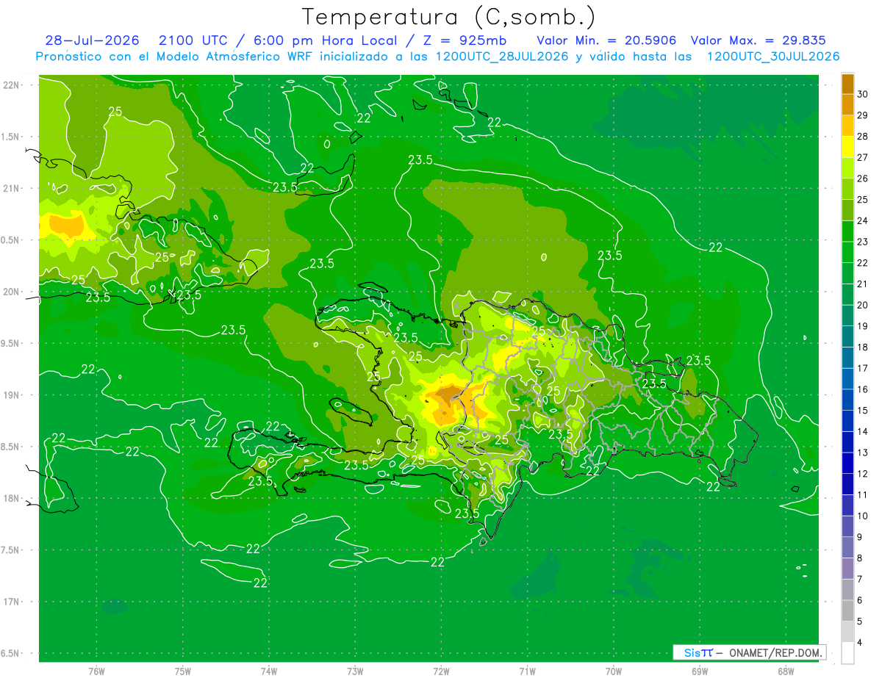Click legend value "30" on color scale
Image resolution: width=882 pixels, height=681 pixels.
click(863, 94)
